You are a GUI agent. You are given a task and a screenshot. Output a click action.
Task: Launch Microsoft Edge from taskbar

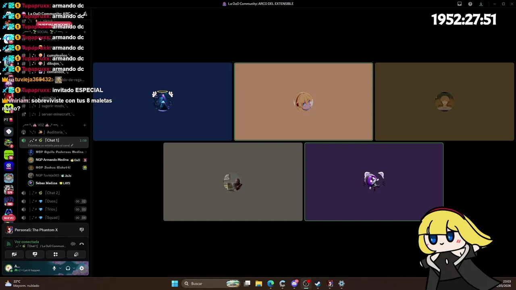click(x=270, y=284)
